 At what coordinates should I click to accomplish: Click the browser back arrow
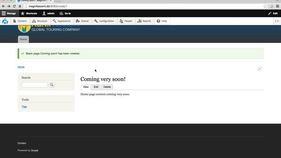(4, 6)
